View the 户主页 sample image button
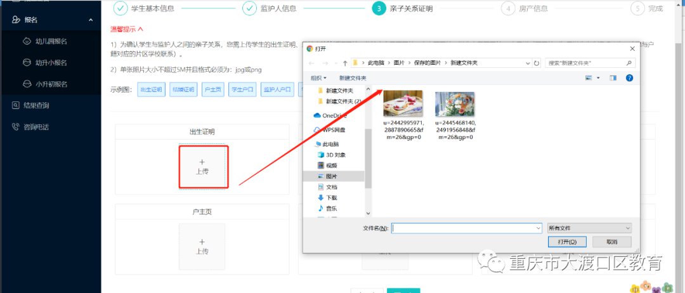The image size is (685, 293). coord(212,89)
